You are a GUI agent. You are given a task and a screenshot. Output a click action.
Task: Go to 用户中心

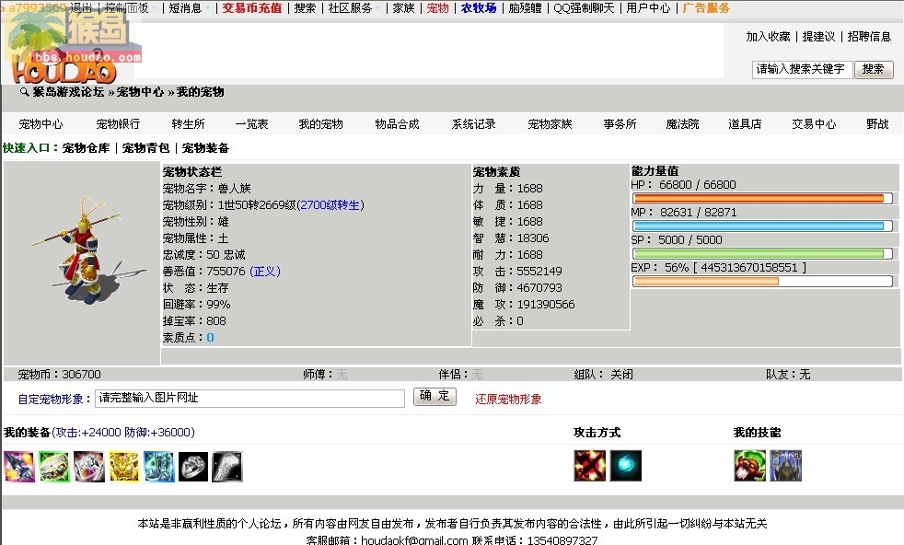pyautogui.click(x=648, y=8)
